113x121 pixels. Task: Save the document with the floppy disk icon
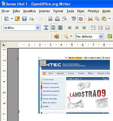tap(24, 19)
